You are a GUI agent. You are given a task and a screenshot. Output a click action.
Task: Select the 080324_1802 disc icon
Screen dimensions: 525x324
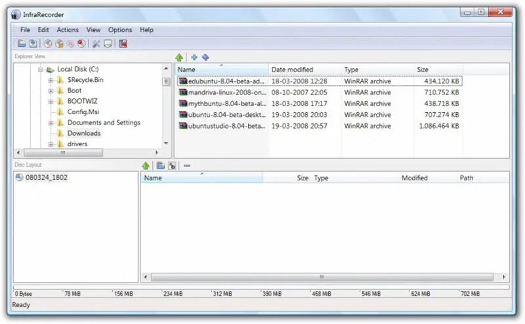pyautogui.click(x=19, y=177)
